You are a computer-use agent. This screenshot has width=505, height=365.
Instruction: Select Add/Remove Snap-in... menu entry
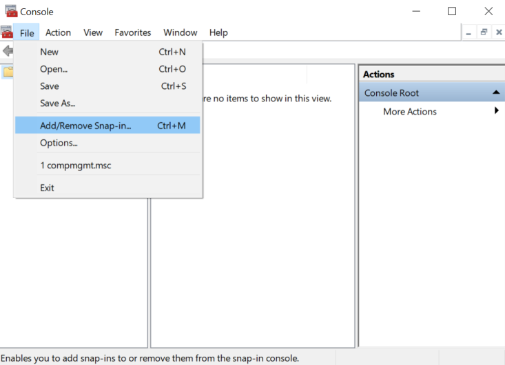(107, 126)
